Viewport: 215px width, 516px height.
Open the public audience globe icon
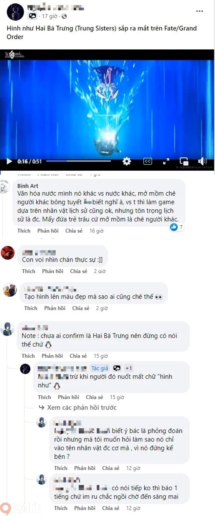[x=64, y=16]
